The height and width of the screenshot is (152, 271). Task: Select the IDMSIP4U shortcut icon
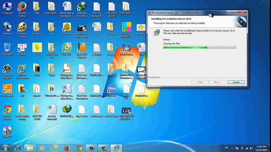pyautogui.click(x=67, y=111)
